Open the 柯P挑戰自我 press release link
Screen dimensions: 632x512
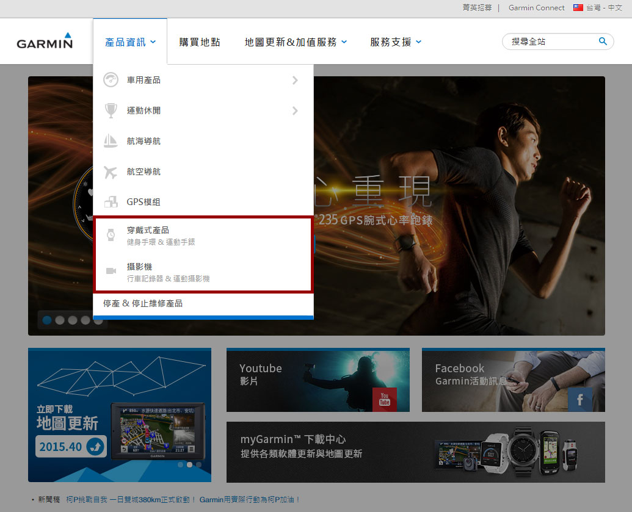point(183,500)
